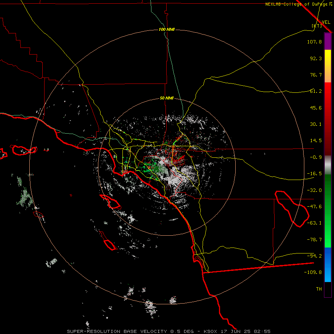This screenshot has height=334, width=334.
Task: Click the -109.8 velocity scale value
Action: pyautogui.click(x=313, y=272)
